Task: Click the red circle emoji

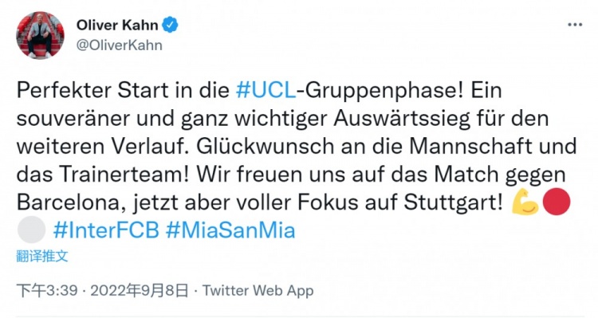Action: 557,202
